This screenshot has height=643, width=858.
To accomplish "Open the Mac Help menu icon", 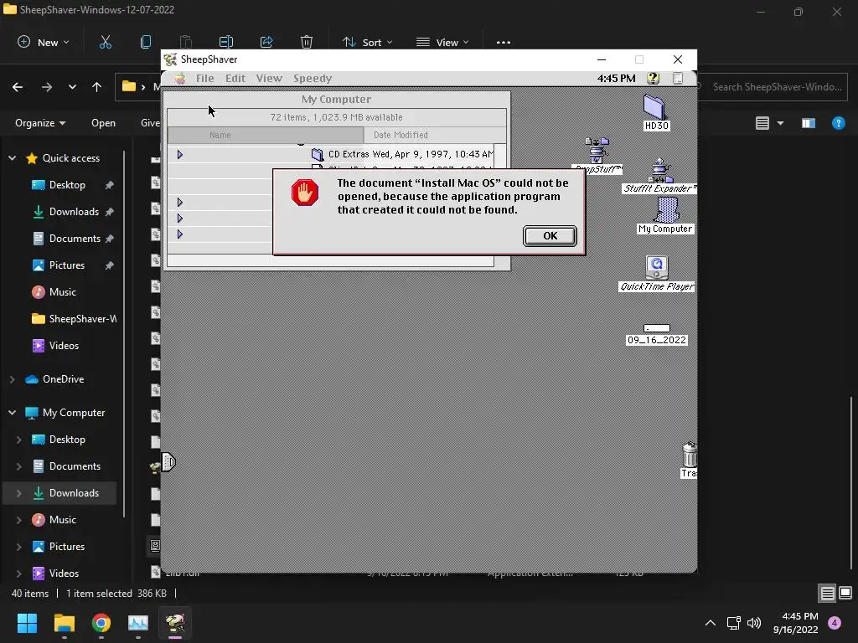I will point(653,78).
